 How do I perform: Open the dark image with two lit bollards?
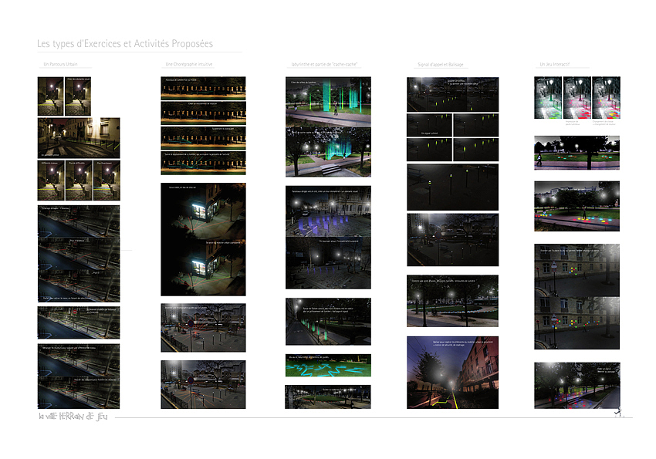(x=453, y=187)
